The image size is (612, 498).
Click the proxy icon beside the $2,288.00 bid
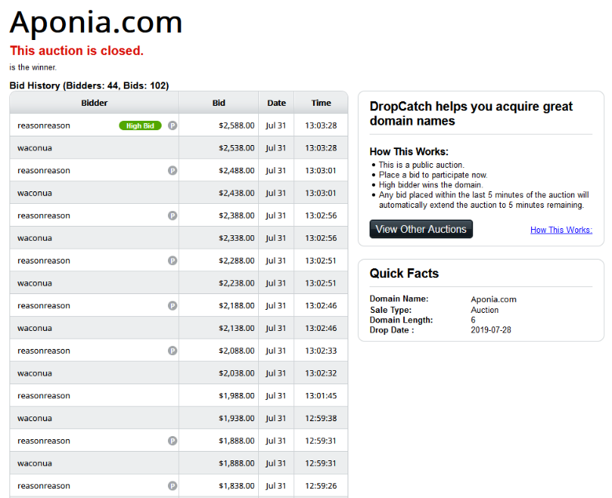pyautogui.click(x=173, y=260)
